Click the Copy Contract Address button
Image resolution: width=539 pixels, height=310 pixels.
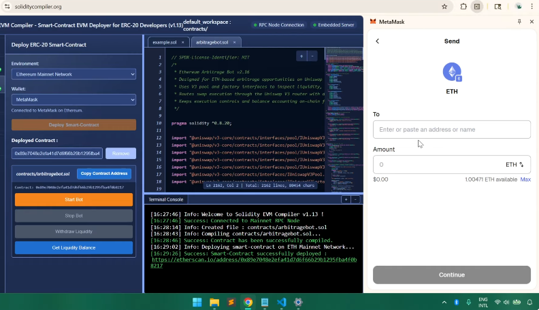pos(103,173)
